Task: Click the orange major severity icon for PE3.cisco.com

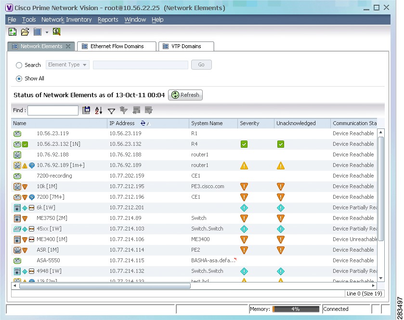Action: point(244,187)
